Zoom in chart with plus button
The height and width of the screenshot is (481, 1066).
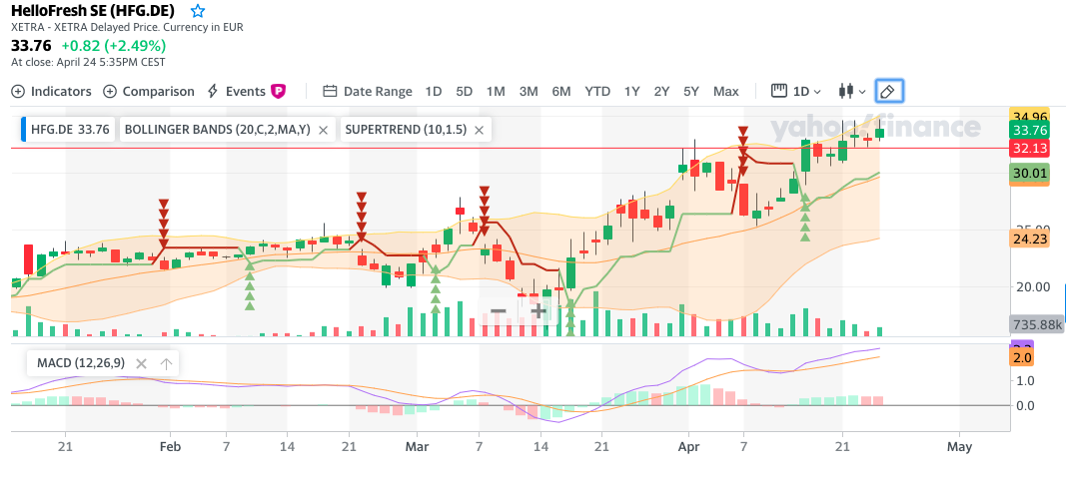(538, 311)
